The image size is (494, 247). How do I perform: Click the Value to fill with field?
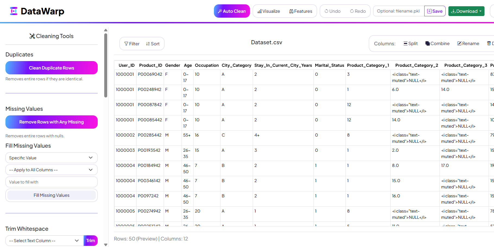coord(52,182)
